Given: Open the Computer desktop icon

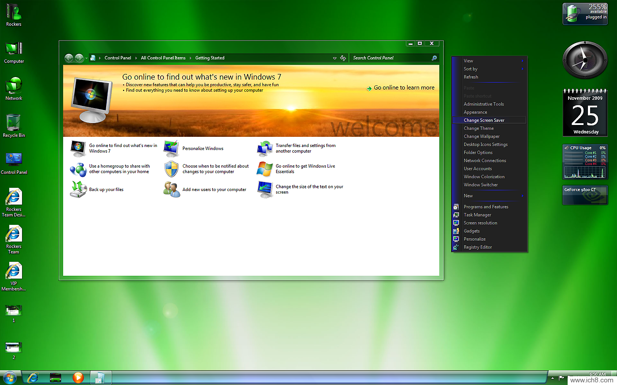Looking at the screenshot, I should [14, 52].
